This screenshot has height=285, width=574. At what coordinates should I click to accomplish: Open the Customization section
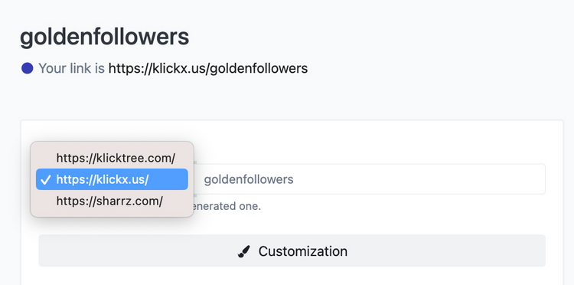point(292,251)
